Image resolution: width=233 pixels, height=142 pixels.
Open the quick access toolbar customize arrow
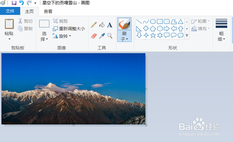(x=35, y=3)
